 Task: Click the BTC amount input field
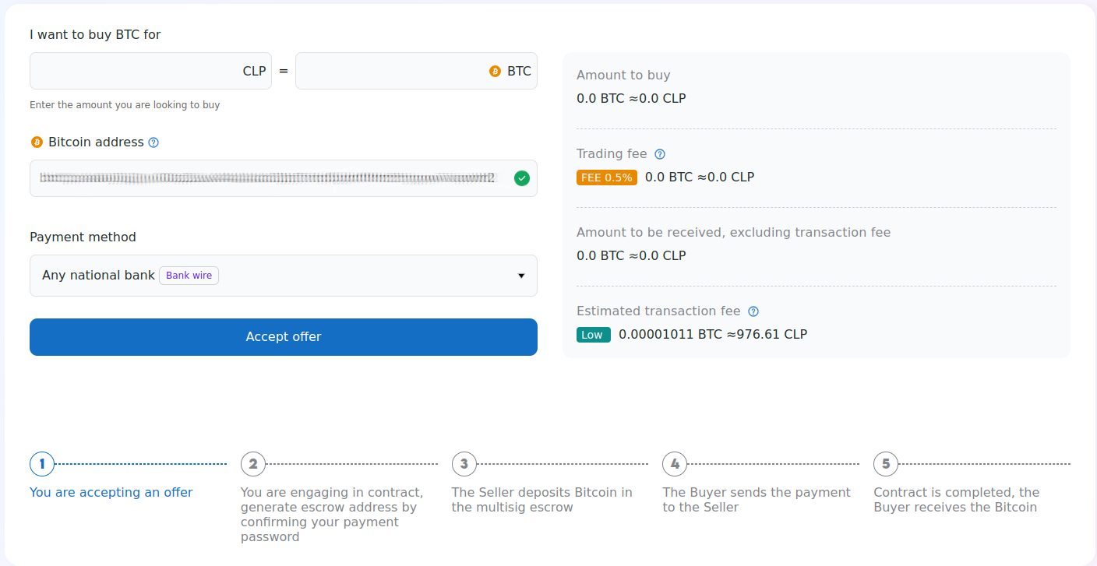(416, 71)
